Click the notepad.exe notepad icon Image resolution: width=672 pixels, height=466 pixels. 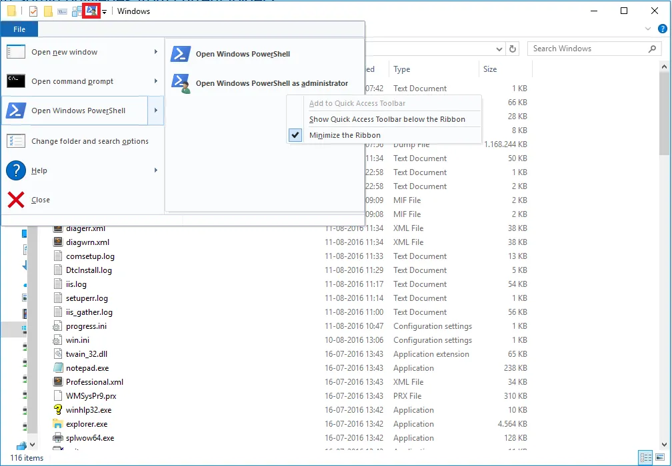[58, 368]
